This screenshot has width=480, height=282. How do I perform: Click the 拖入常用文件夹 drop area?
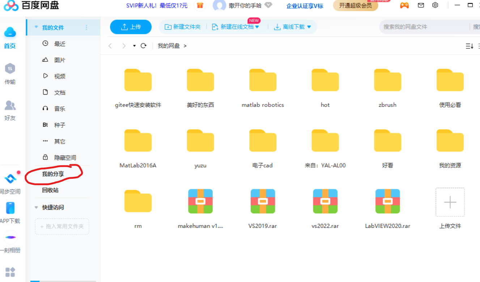pyautogui.click(x=62, y=226)
